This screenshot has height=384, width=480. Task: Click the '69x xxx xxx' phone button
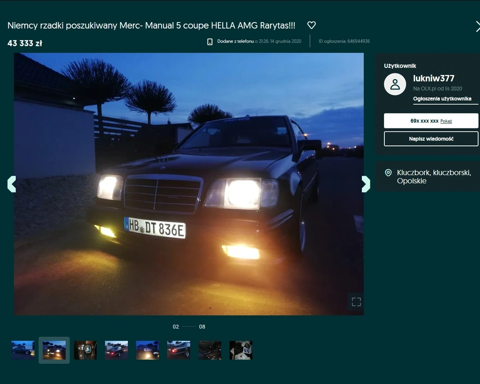pyautogui.click(x=431, y=120)
